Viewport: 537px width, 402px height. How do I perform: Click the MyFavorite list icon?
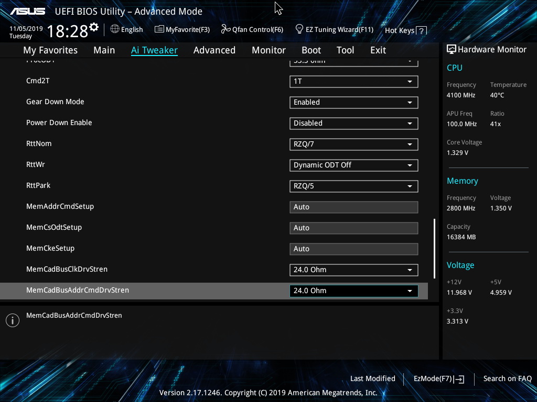[x=159, y=29]
